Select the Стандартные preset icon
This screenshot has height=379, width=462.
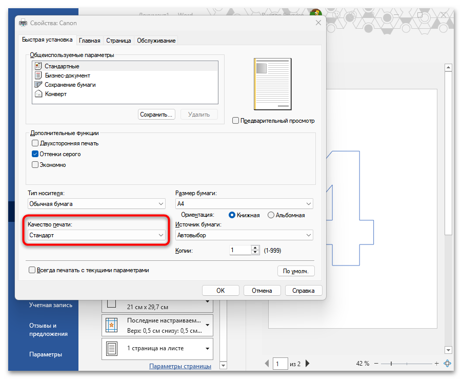(38, 66)
